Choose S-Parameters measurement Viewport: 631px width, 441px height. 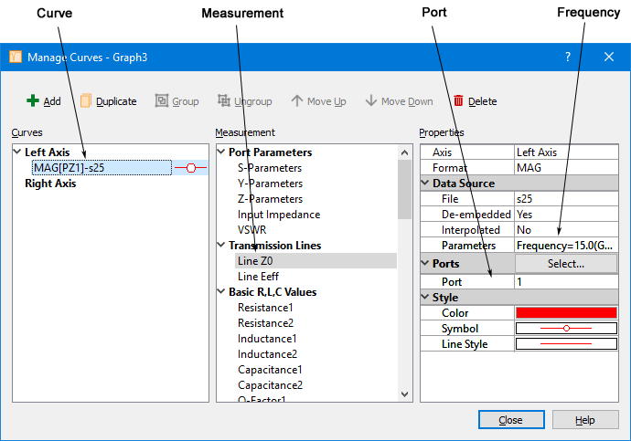click(270, 168)
